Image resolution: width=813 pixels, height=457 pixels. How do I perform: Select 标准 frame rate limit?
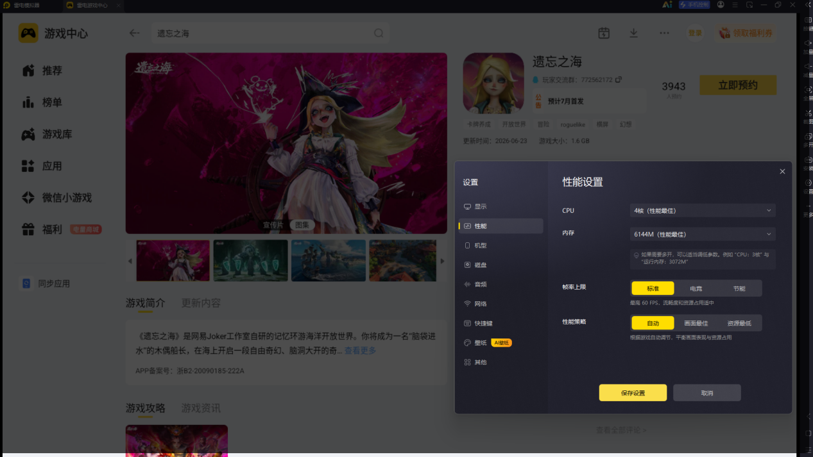653,288
